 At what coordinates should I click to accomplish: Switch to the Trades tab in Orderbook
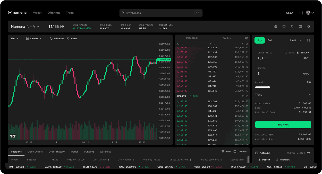226,38
